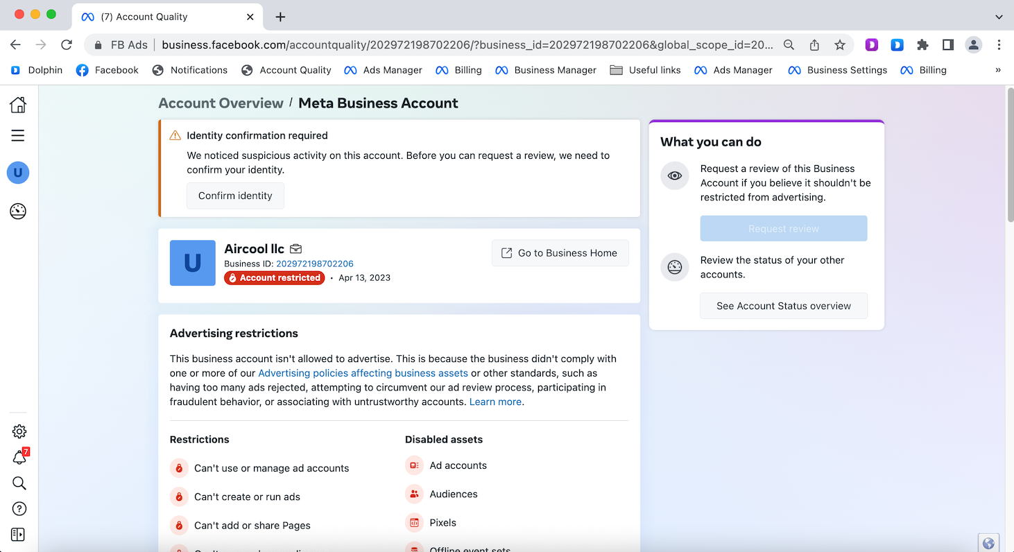Close the Account Quality browser tab
Screen dimensions: 1014x552
tap(250, 17)
